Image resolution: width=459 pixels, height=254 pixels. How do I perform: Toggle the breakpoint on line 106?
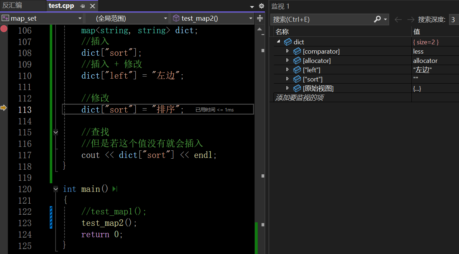[4, 29]
